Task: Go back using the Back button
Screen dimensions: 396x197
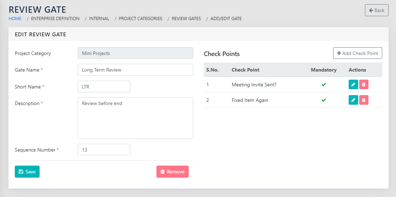Action: pyautogui.click(x=377, y=10)
